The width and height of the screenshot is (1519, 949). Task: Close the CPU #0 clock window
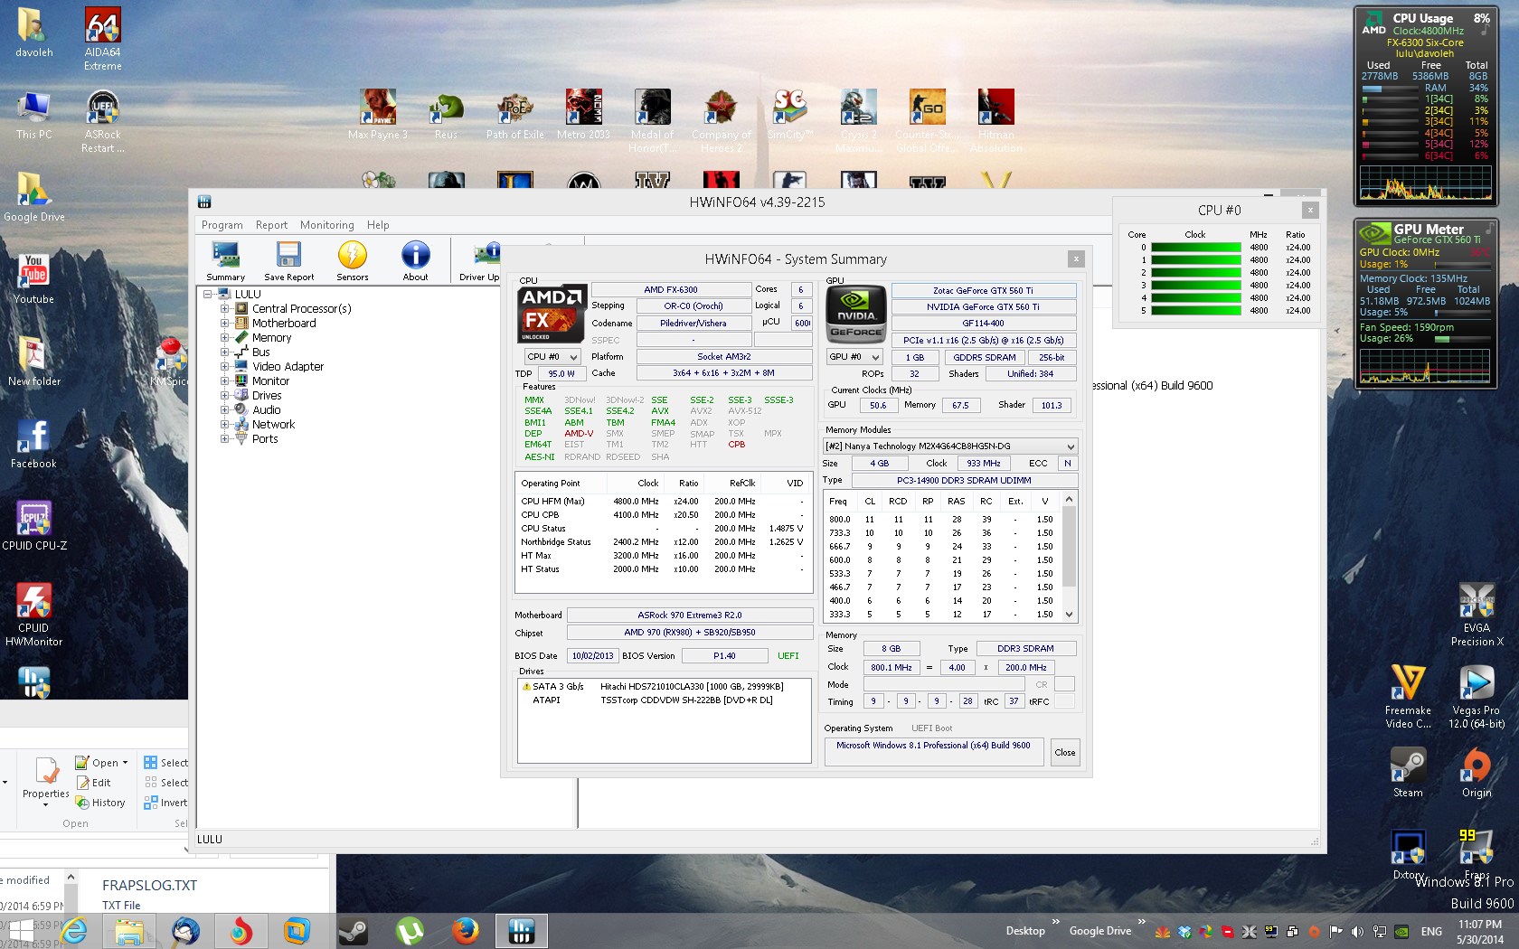point(1309,210)
